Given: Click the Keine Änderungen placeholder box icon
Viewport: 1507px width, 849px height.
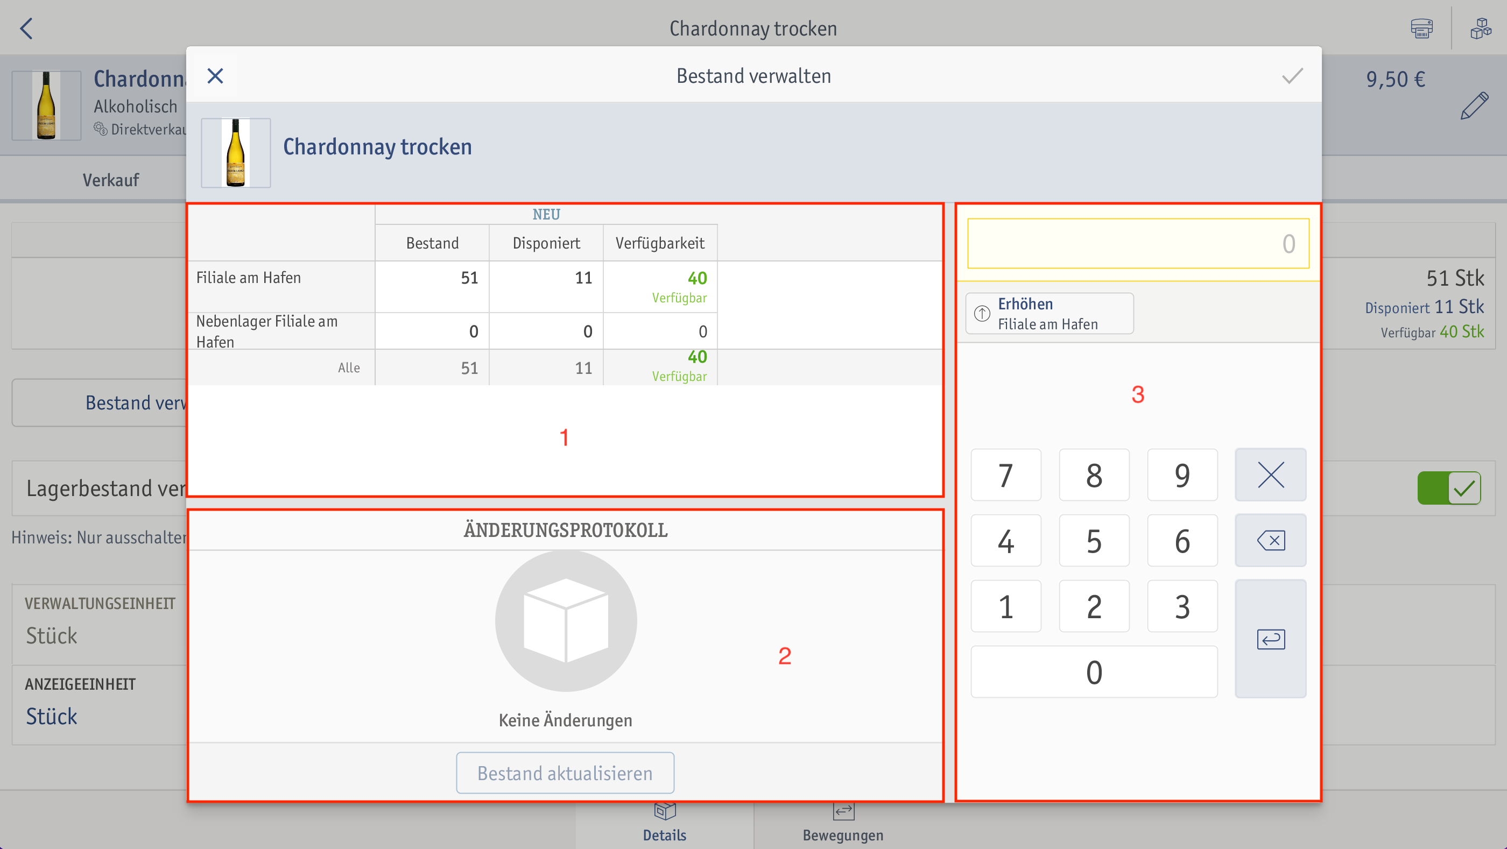Looking at the screenshot, I should [566, 621].
